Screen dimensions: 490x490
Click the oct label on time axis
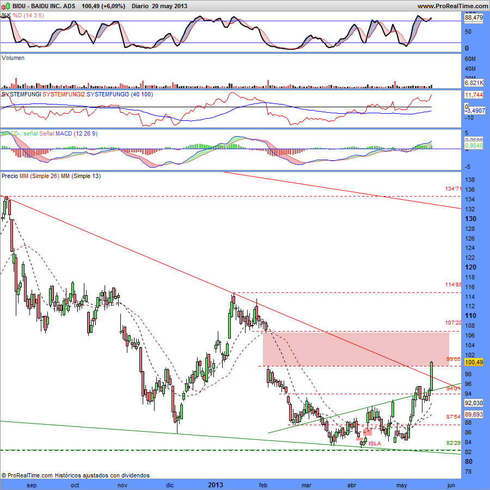[75, 485]
